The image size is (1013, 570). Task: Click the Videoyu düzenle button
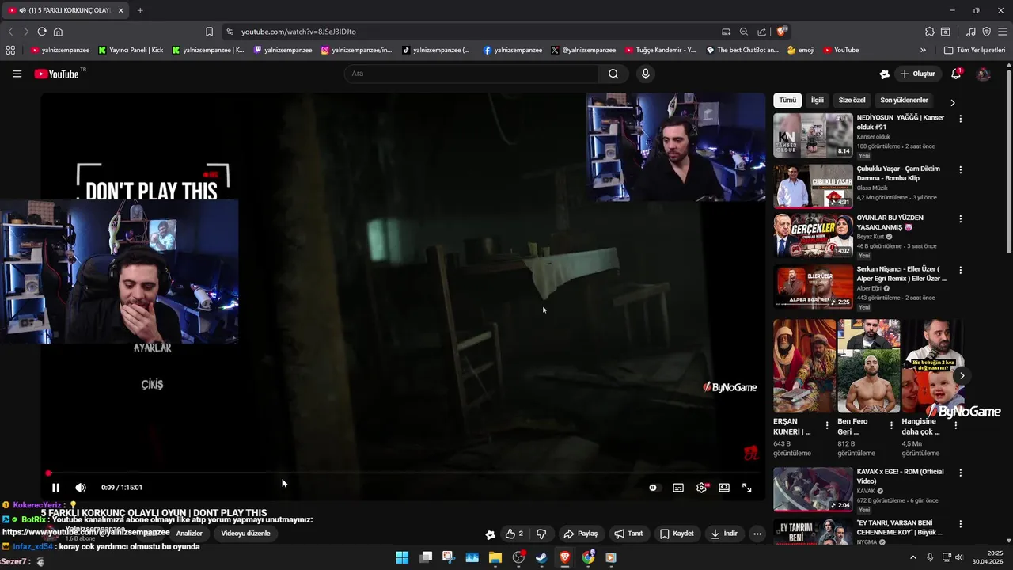[245, 534]
